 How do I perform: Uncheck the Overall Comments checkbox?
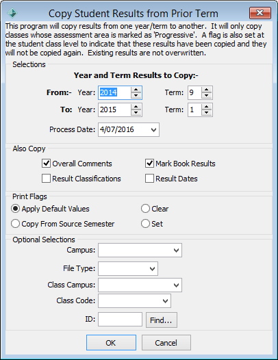[x=46, y=164]
